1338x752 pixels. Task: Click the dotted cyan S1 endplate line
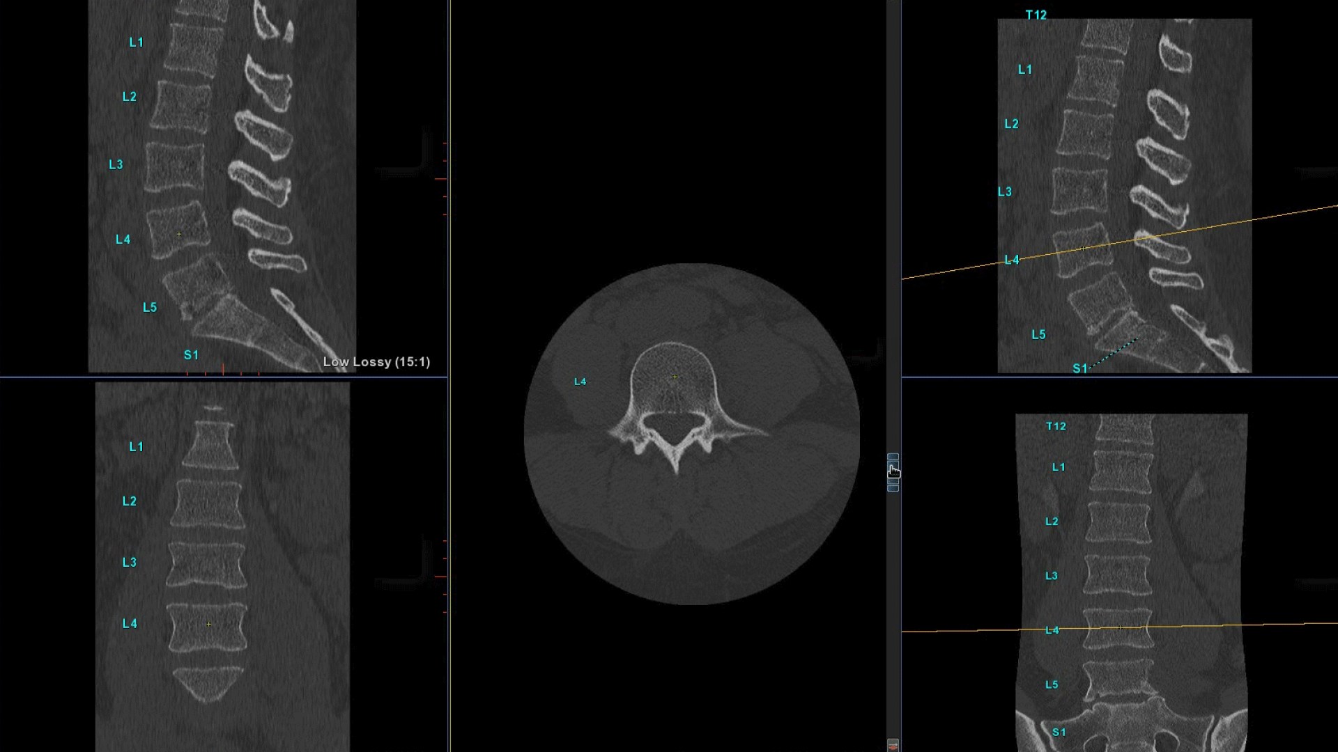click(1115, 353)
